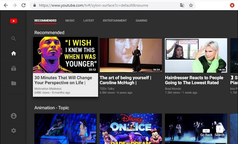Viewport: 238px width, 144px height.
Task: Click the browser back arrow
Action: [6, 5]
